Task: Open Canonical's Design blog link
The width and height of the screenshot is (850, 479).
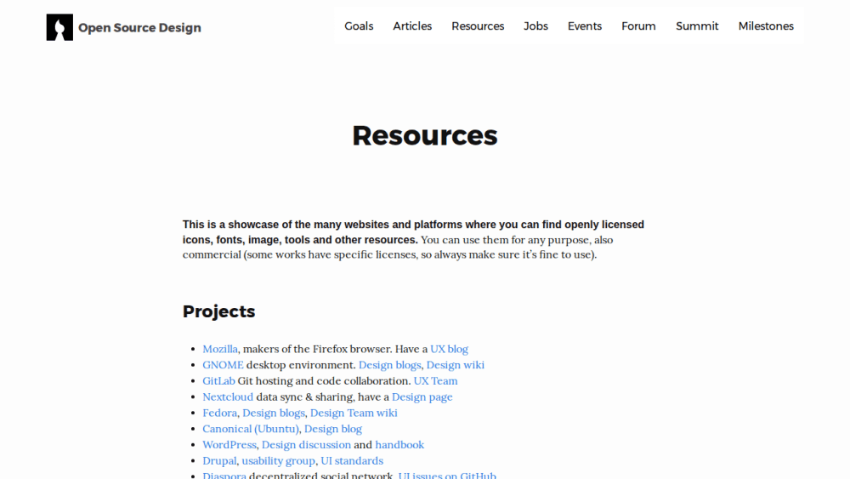Action: (333, 429)
